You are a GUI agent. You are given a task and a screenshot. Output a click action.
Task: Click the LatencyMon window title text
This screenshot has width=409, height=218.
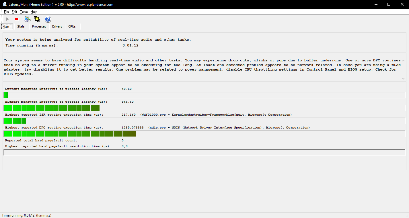click(61, 5)
